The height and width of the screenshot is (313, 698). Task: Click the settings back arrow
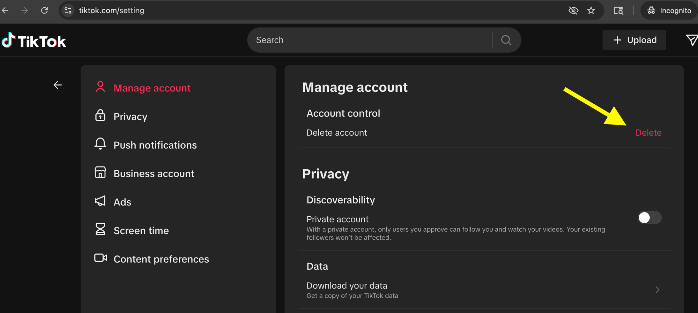point(58,85)
